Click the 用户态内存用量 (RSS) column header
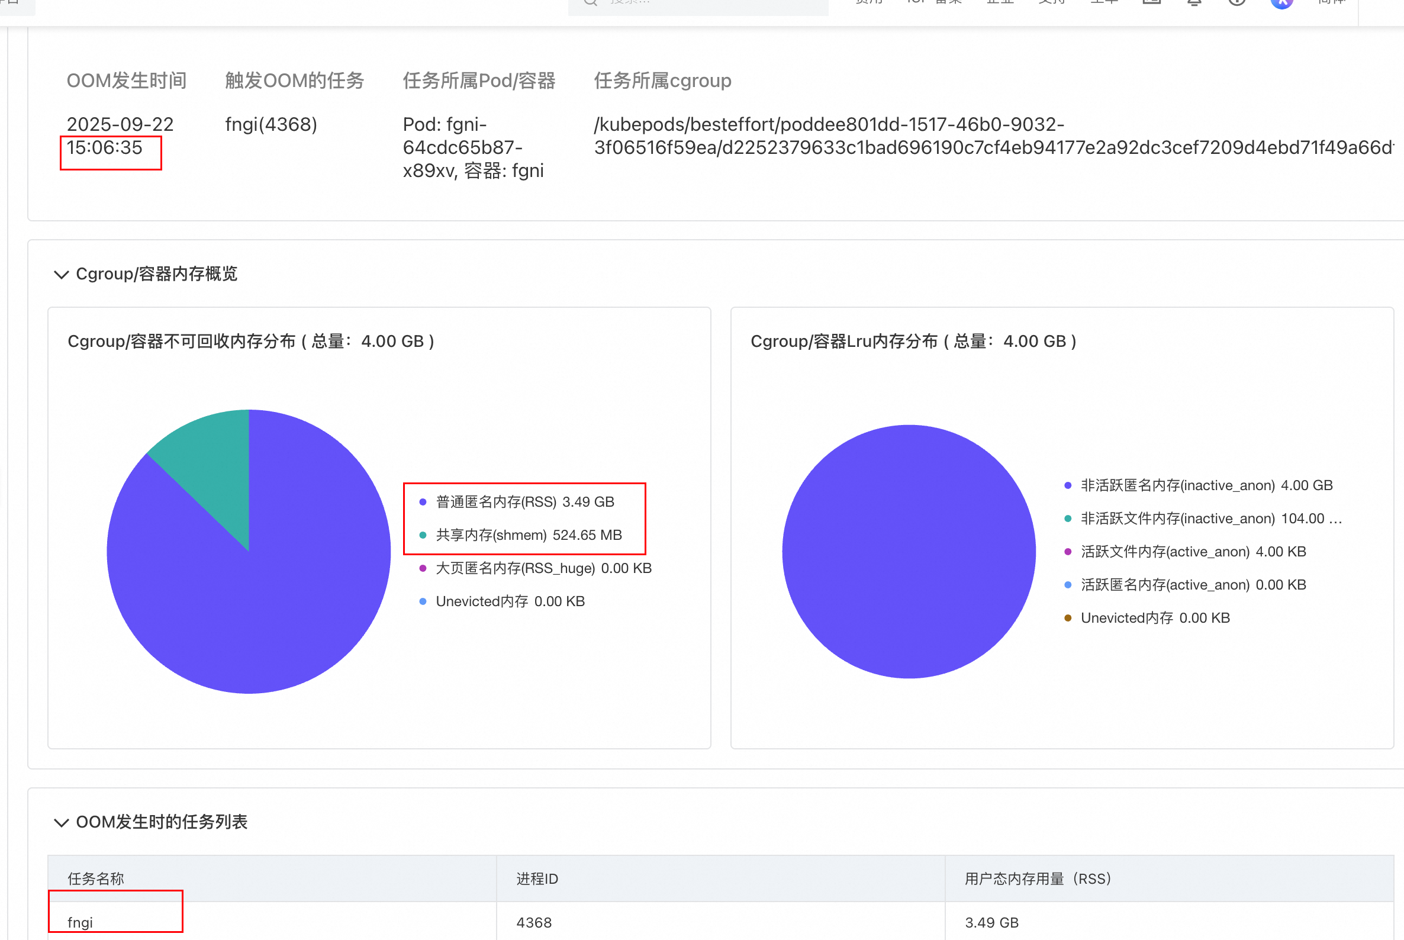1404x940 pixels. tap(1038, 879)
